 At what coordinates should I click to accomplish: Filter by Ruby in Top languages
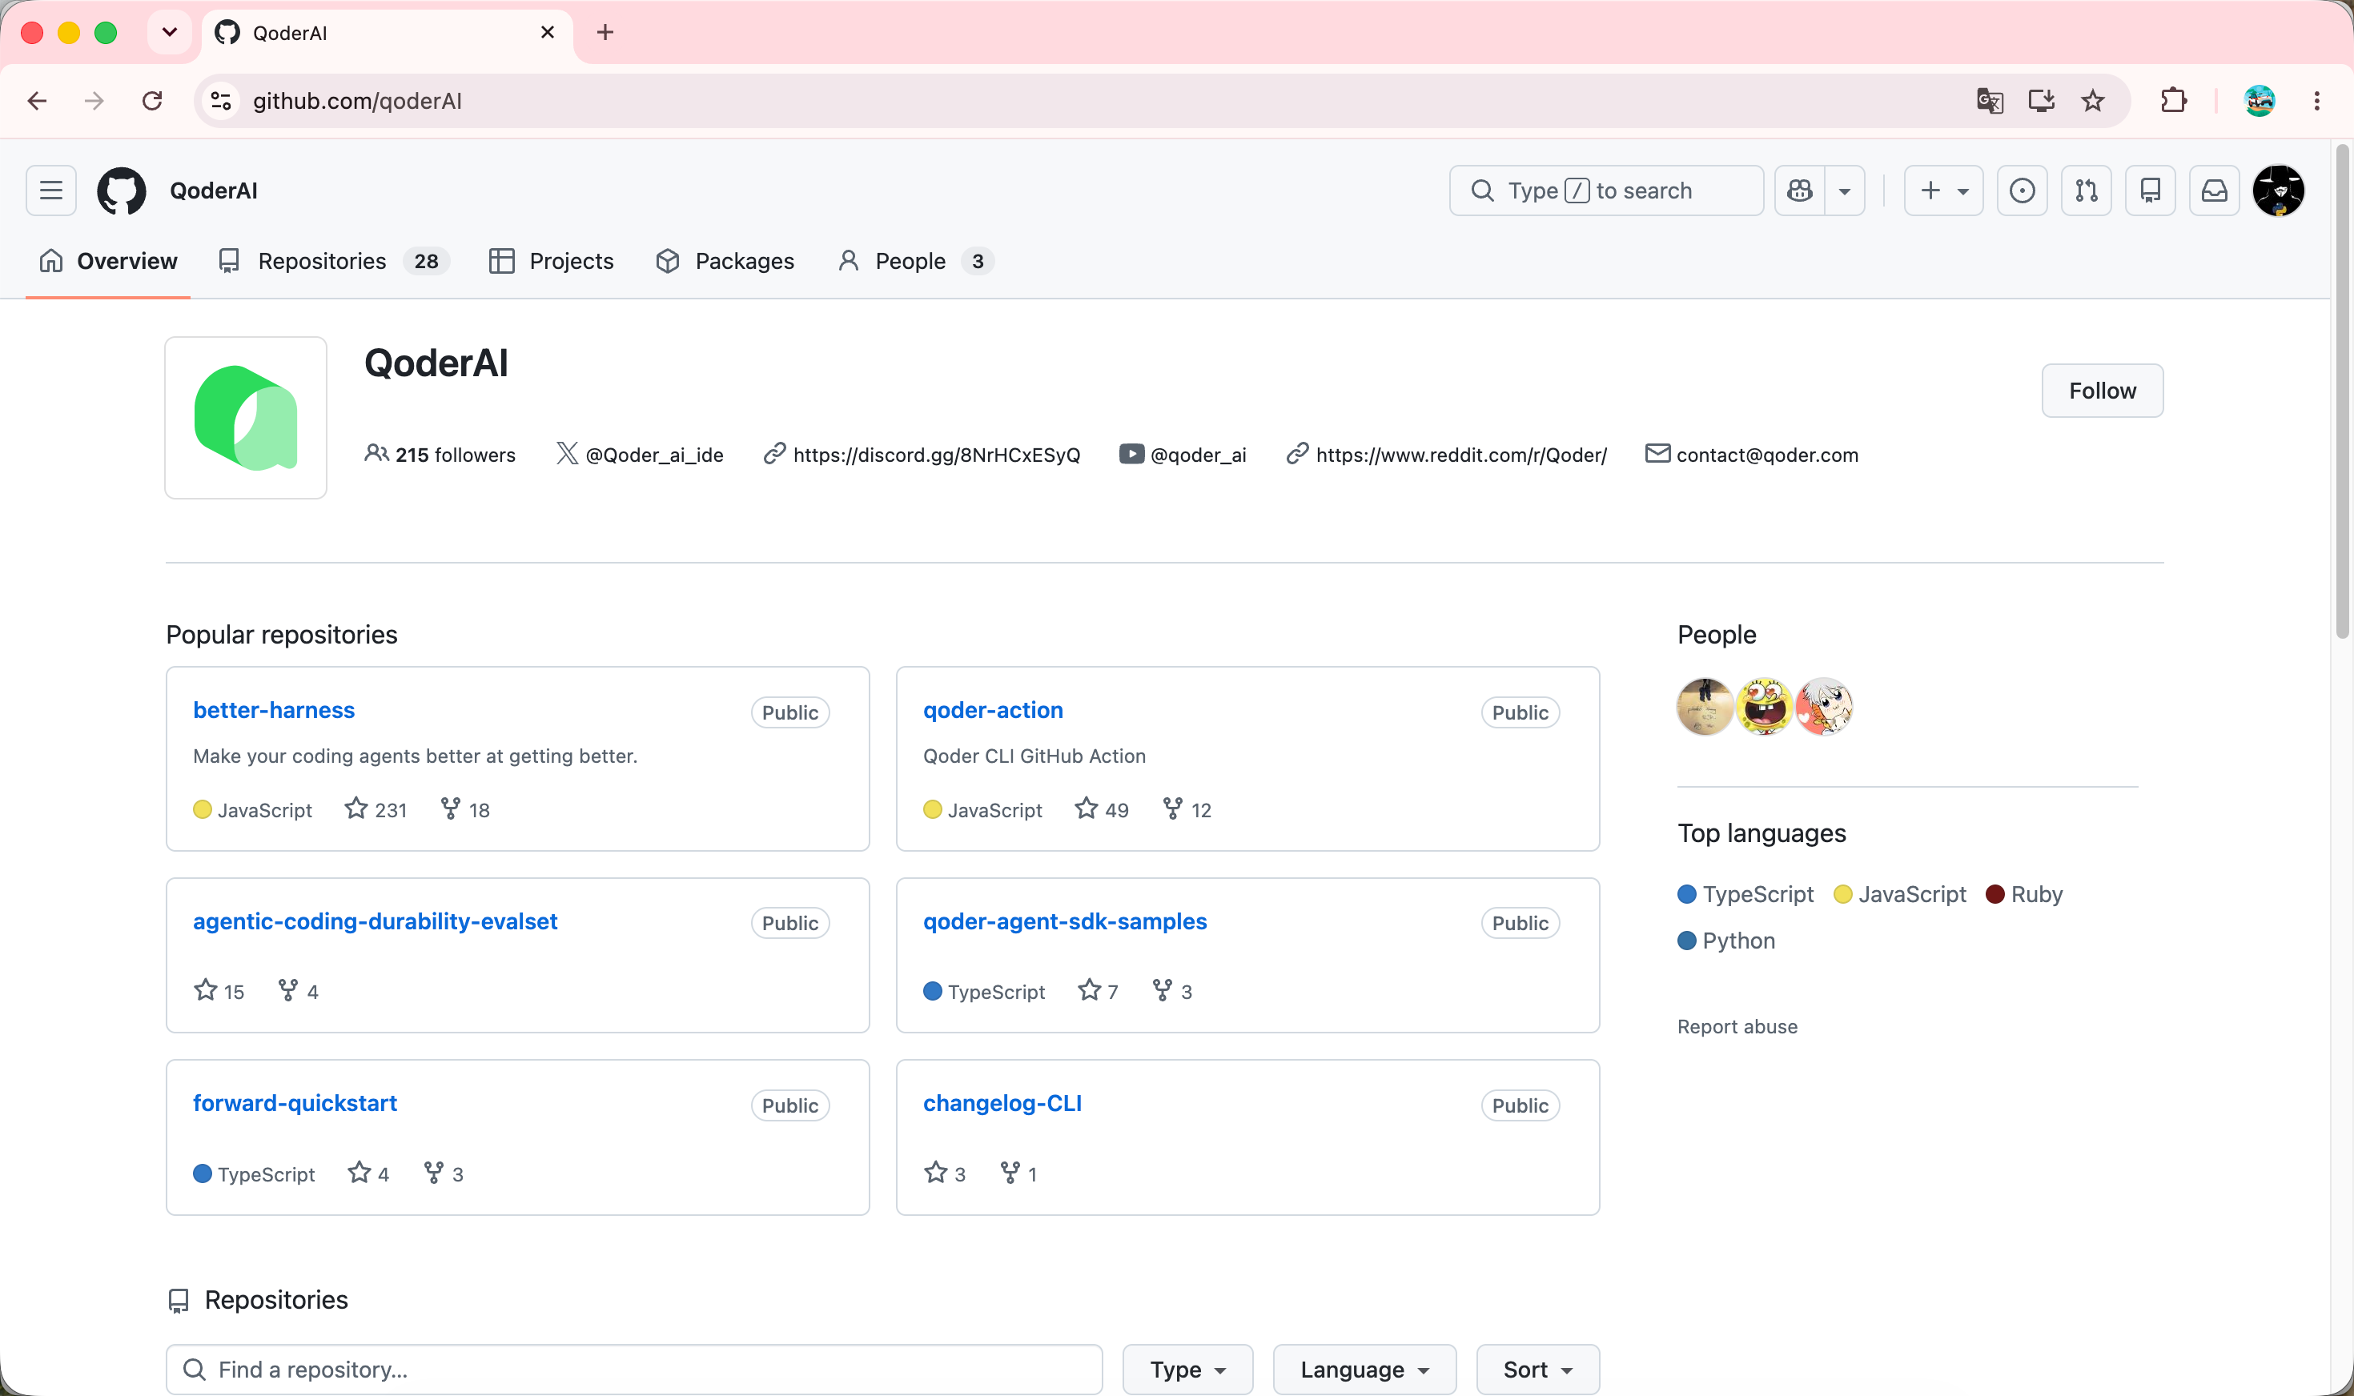(x=2024, y=895)
